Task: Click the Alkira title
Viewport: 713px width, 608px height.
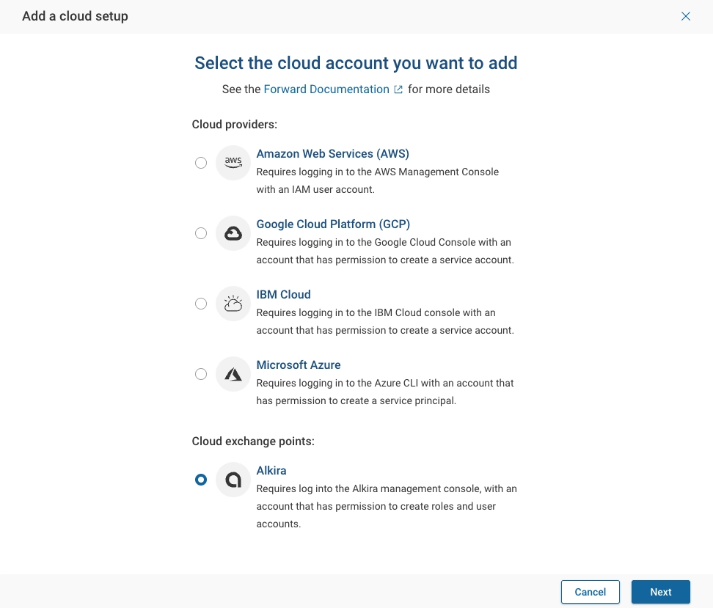Action: click(271, 471)
